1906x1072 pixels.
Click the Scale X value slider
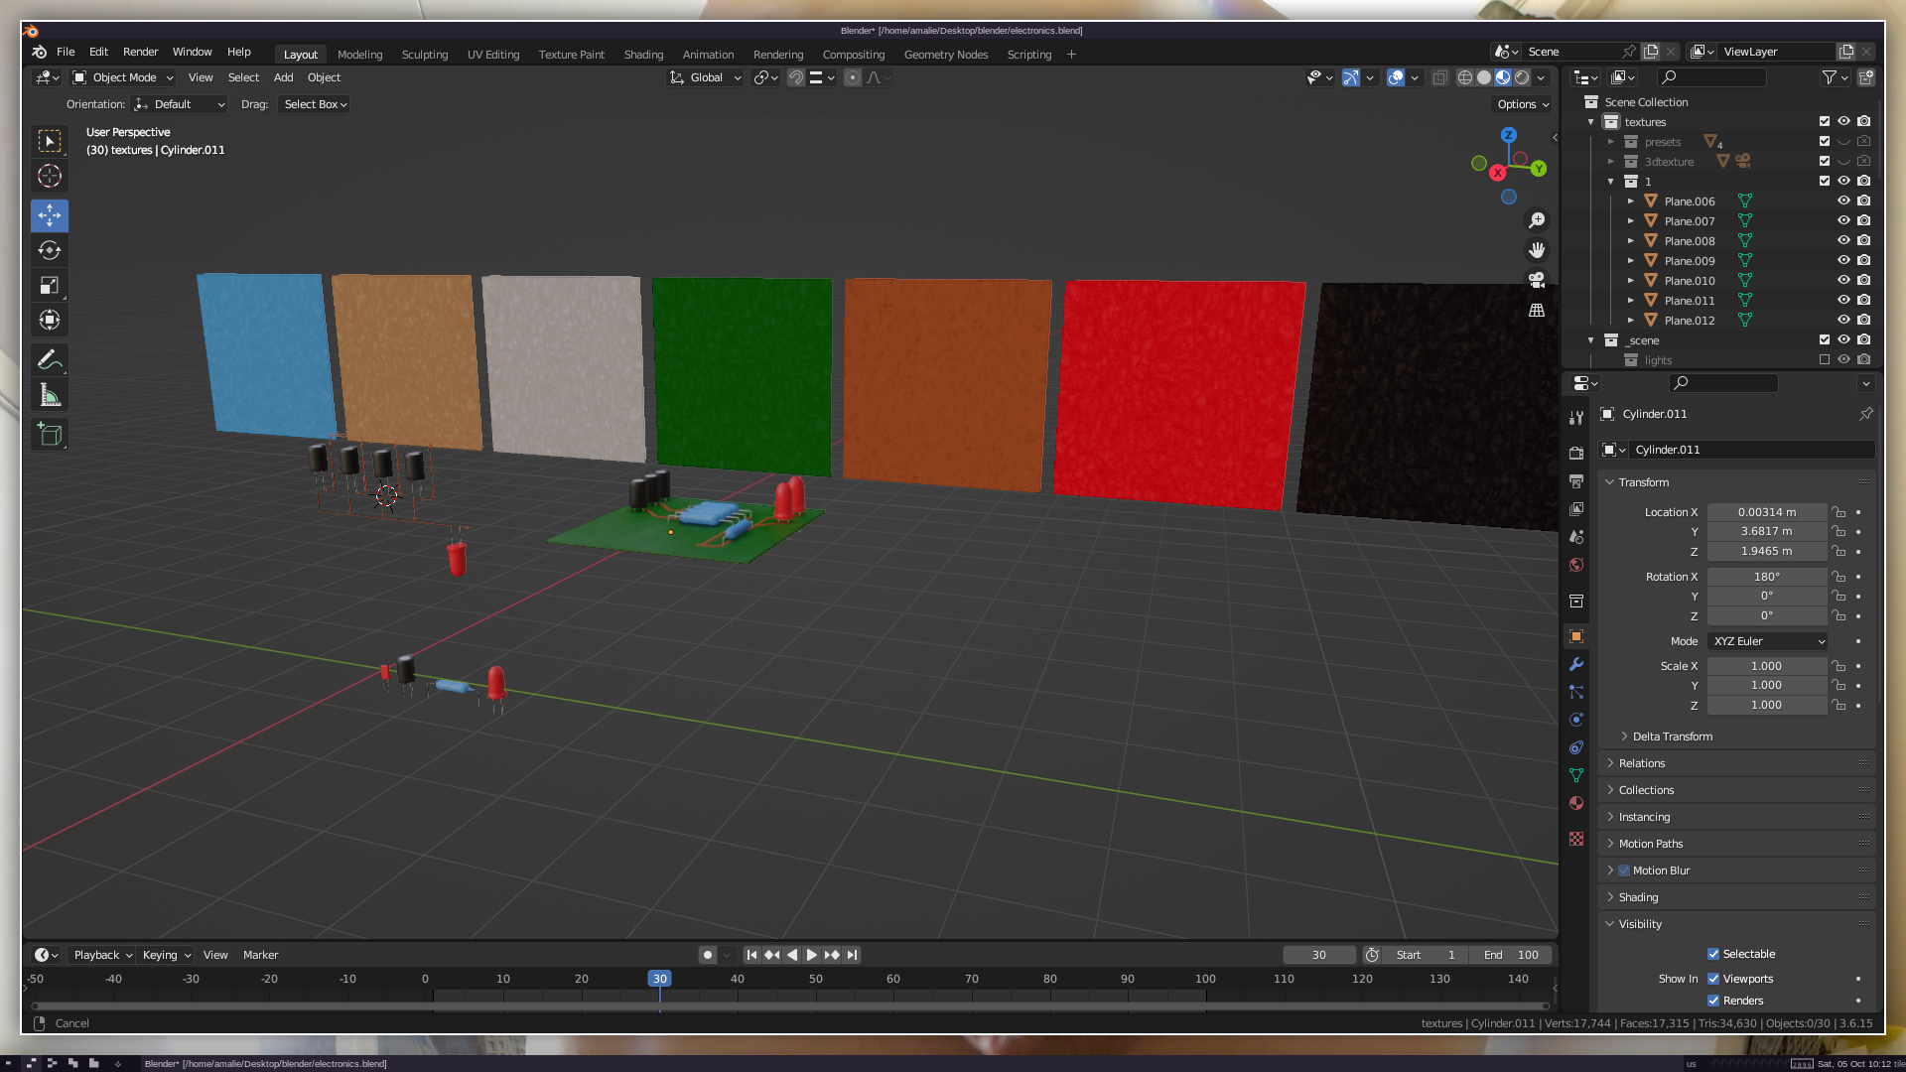[x=1766, y=666]
